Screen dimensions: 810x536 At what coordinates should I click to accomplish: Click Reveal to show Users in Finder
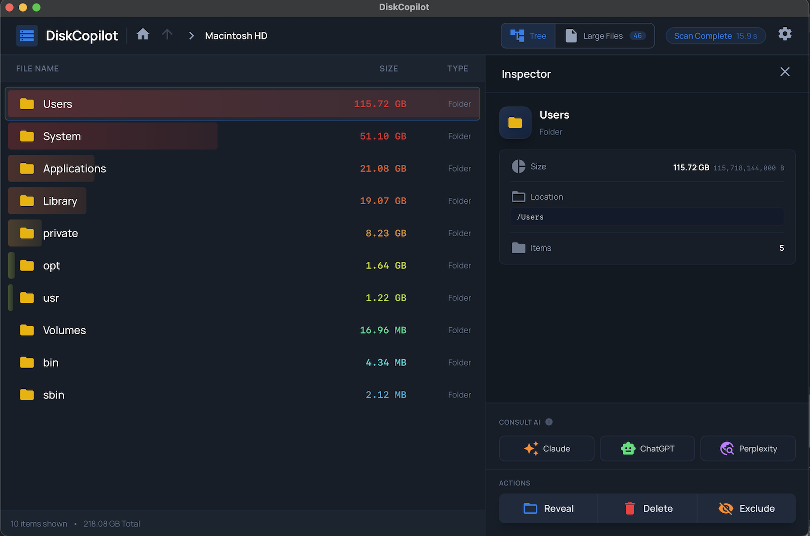[x=548, y=508]
